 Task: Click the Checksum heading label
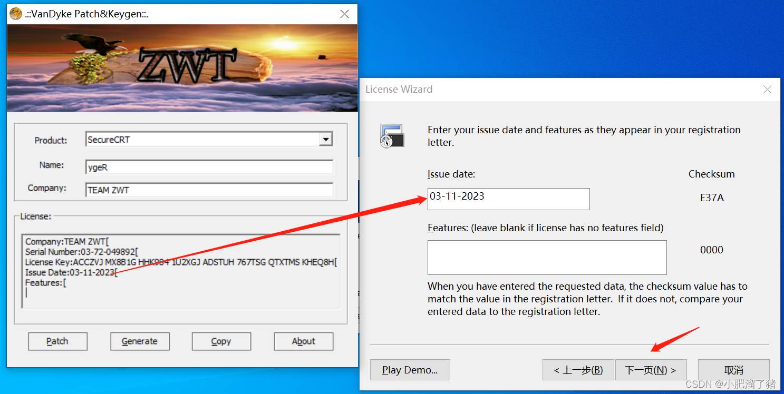[712, 174]
